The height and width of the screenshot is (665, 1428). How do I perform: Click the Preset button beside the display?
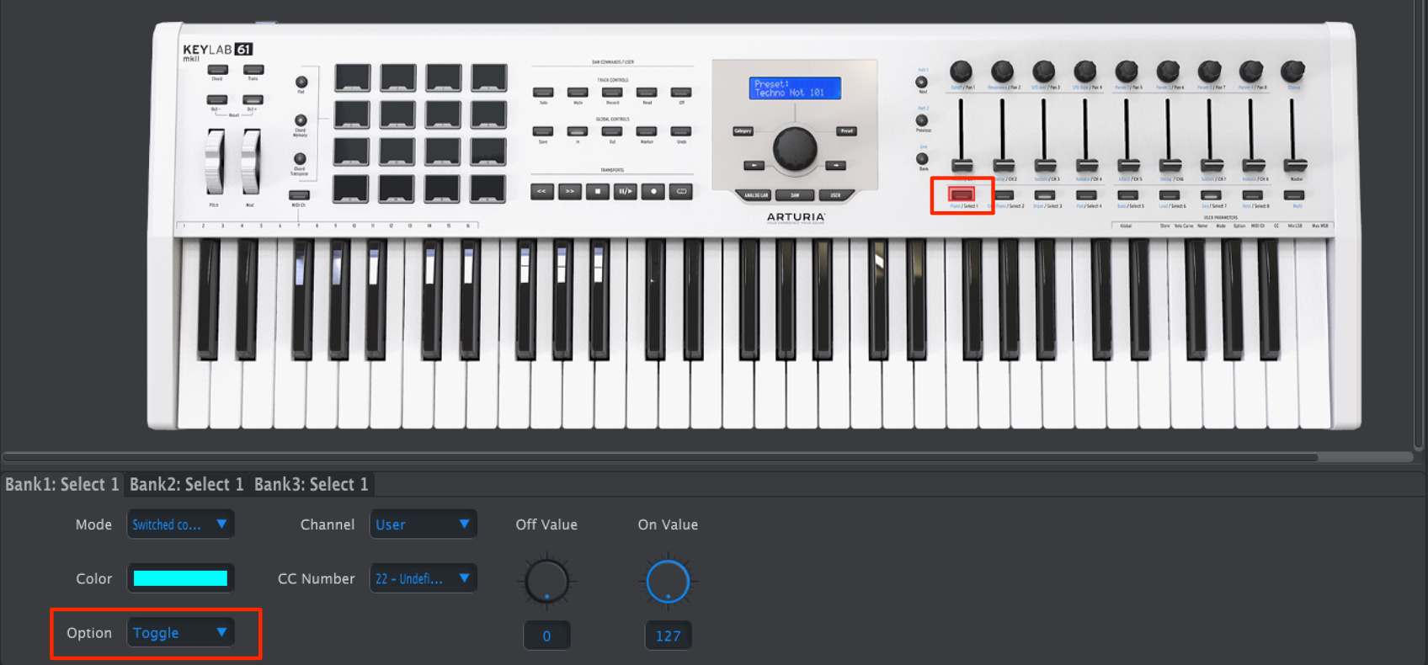847,131
